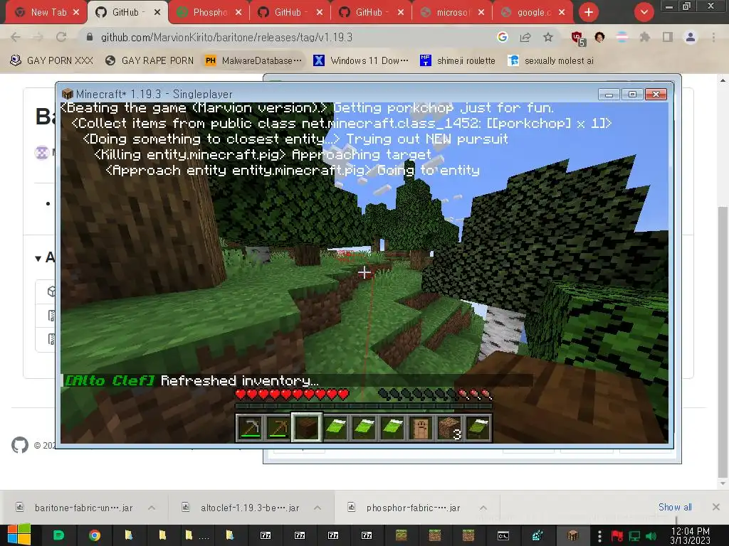
Task: Open the taskbar clock showing 12:04 PM
Action: click(691, 535)
